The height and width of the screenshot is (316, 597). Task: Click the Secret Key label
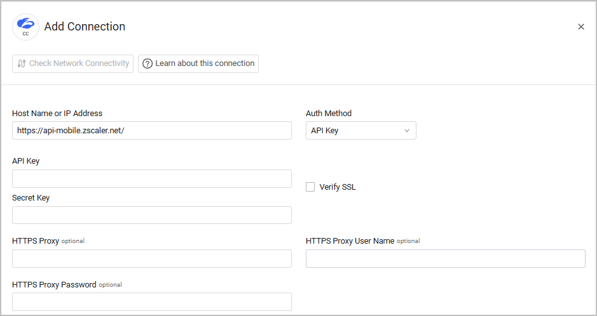31,197
